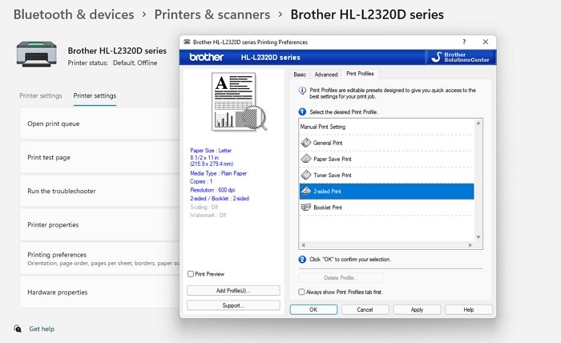Click the Apply button
This screenshot has width=561, height=343.
tap(417, 309)
